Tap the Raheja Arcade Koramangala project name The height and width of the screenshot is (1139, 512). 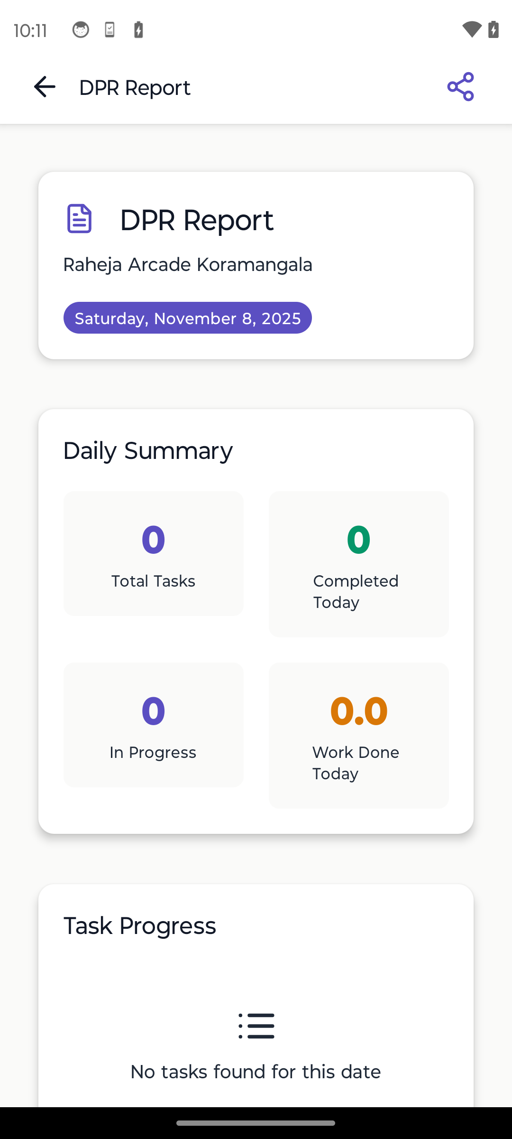[x=188, y=265]
